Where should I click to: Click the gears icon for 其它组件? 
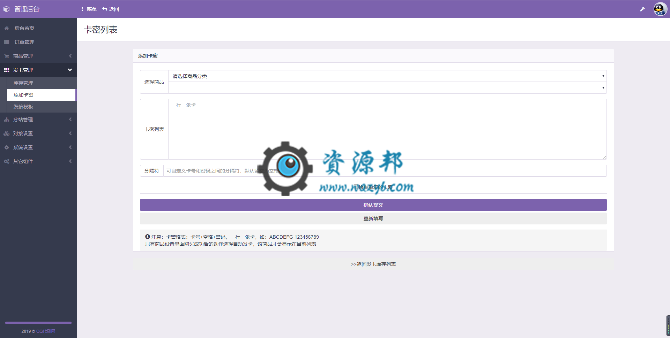(7, 161)
